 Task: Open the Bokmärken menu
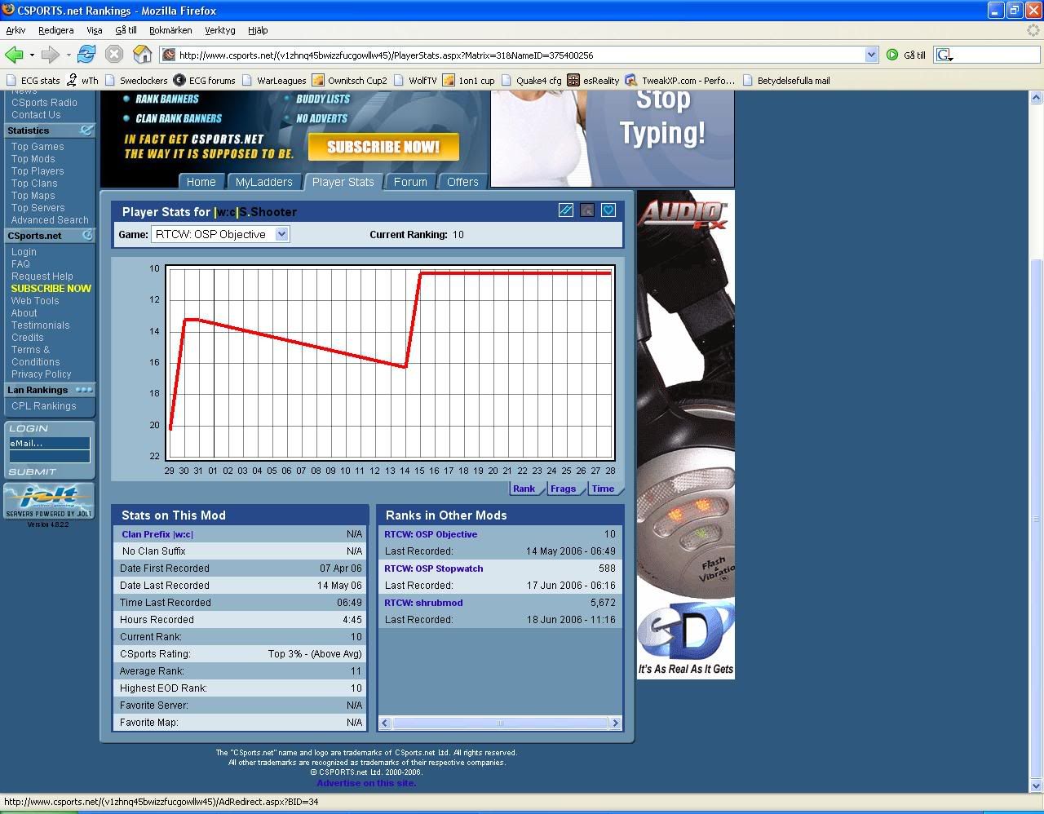[170, 30]
